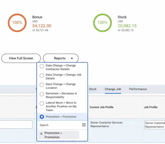Select the Promotion > Promotion radio button
The width and height of the screenshot is (165, 144).
pos(42,117)
